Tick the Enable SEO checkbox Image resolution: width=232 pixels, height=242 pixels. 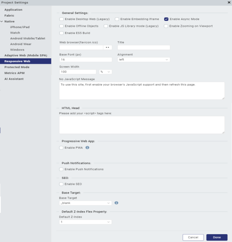tap(61, 184)
